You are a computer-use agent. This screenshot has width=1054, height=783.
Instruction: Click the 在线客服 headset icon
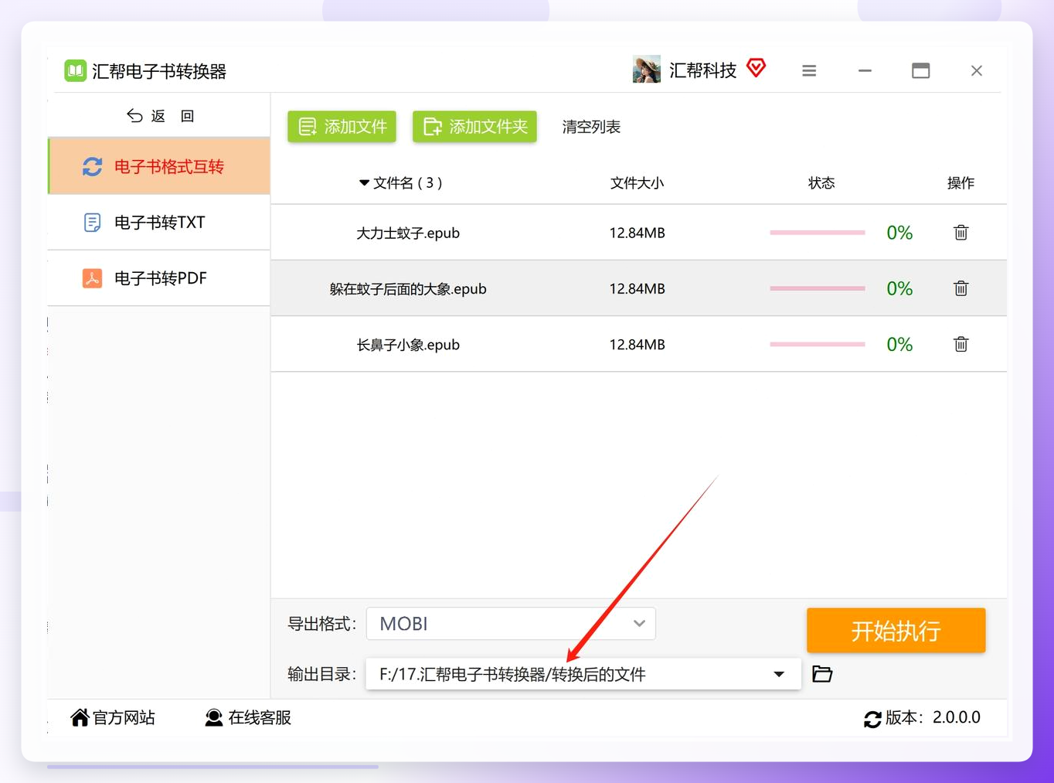point(214,717)
